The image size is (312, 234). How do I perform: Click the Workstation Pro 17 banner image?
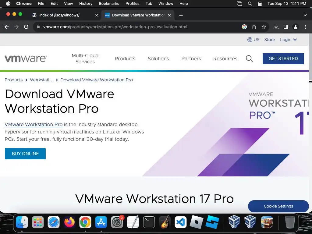pos(226,124)
